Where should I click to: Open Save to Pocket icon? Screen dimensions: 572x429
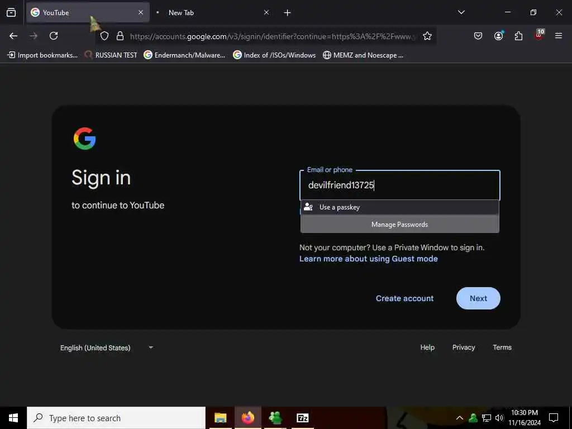pyautogui.click(x=478, y=36)
